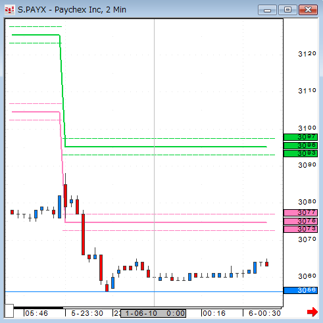Click the gray date cursor label on time axis
Image resolution: width=323 pixels, height=323 pixels.
pyautogui.click(x=153, y=313)
